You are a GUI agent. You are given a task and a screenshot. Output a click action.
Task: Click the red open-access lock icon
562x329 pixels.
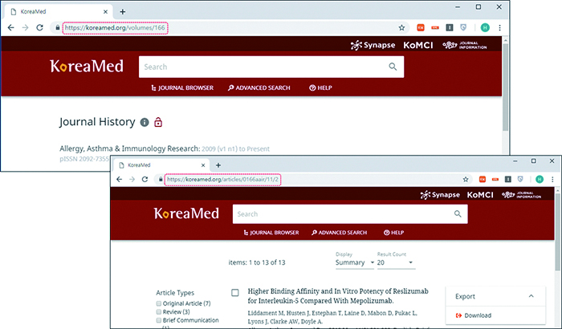coord(158,122)
